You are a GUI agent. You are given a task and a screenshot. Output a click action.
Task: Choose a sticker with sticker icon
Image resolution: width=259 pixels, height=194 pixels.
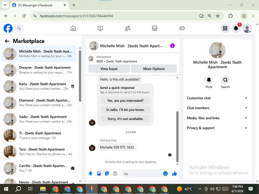(107, 173)
